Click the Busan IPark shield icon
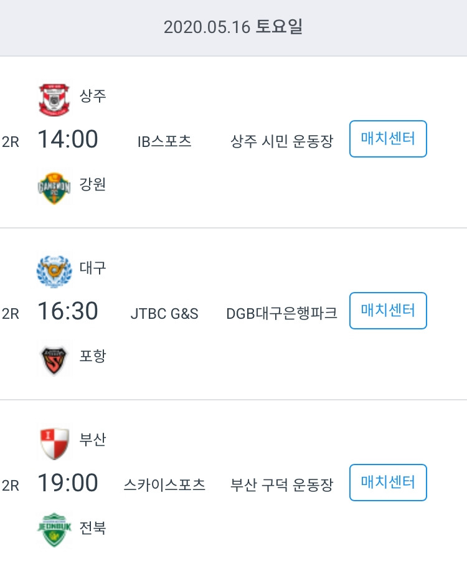 point(54,443)
